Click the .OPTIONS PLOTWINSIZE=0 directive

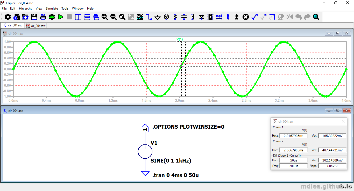(188, 127)
